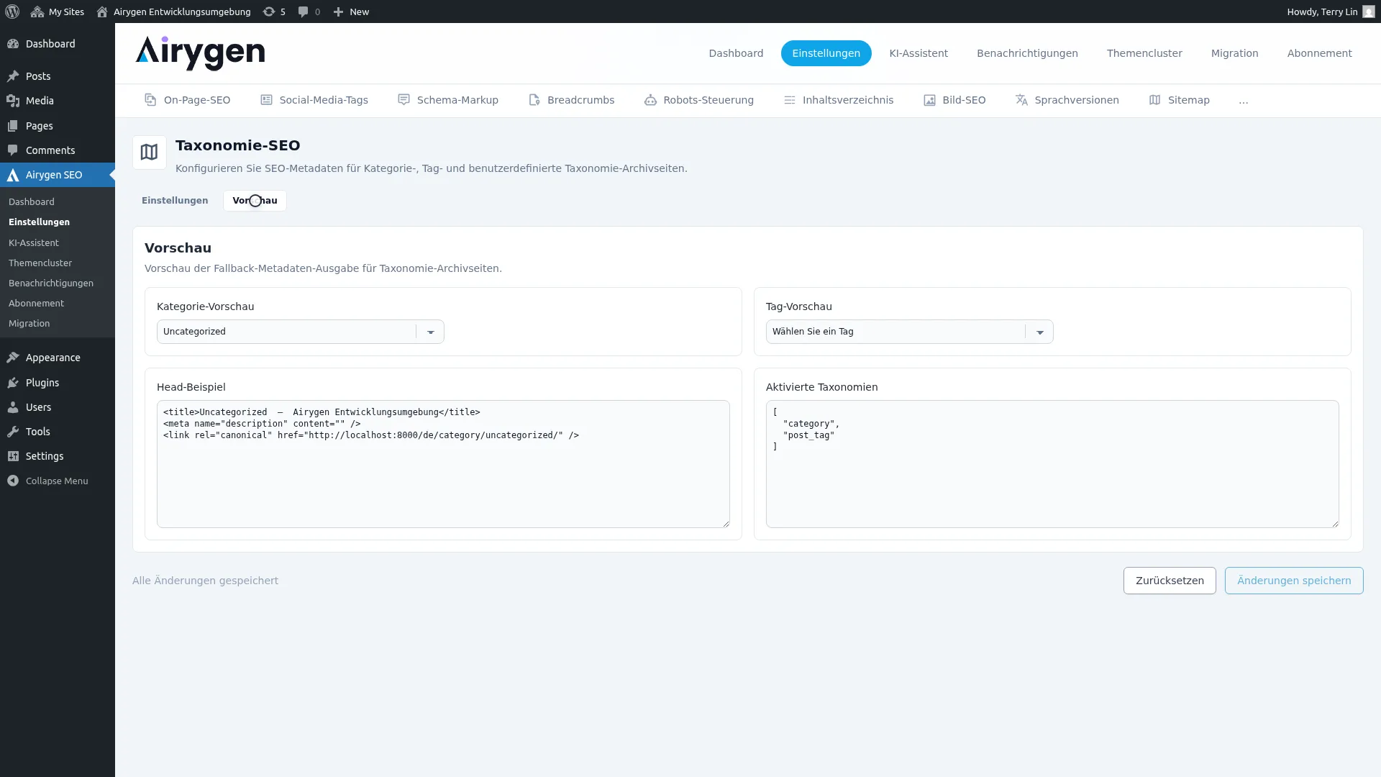The height and width of the screenshot is (777, 1381).
Task: Click the Aktivierte Taxonomien textarea resize handle
Action: (1335, 524)
